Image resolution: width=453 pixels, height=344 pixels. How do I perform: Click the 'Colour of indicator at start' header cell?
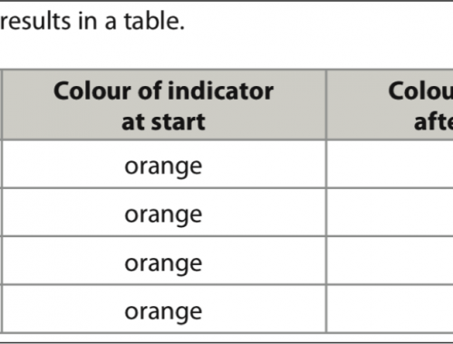(164, 105)
